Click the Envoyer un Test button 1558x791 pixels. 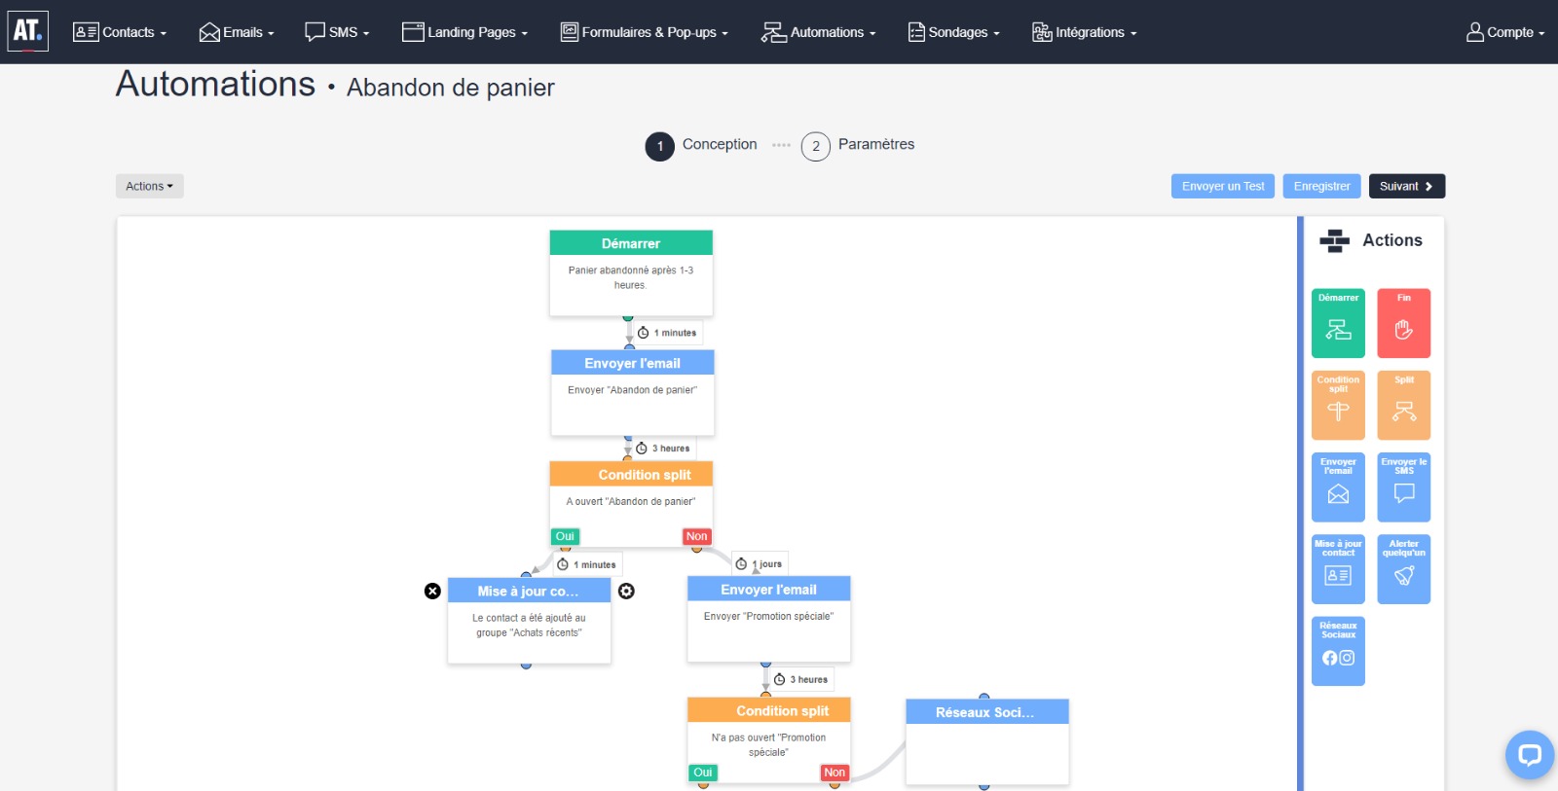(x=1223, y=186)
